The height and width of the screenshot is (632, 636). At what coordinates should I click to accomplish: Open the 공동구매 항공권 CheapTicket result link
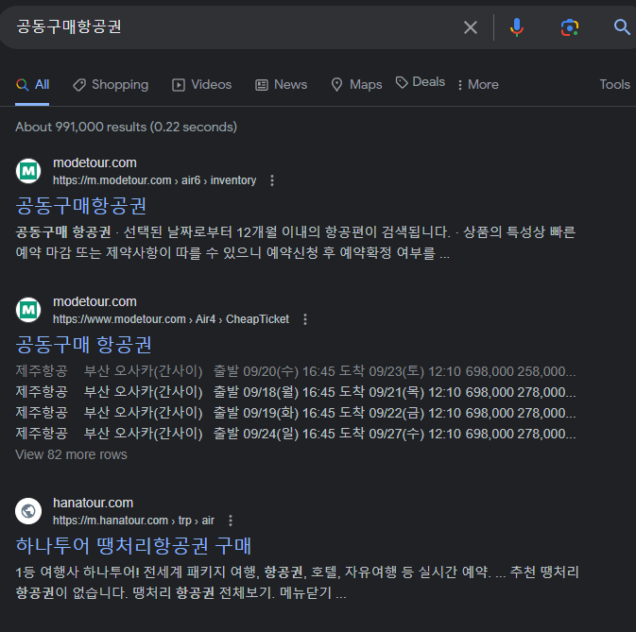[x=83, y=345]
